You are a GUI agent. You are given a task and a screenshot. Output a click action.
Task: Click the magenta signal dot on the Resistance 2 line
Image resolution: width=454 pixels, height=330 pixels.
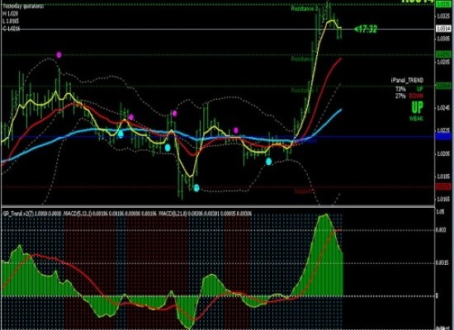59,54
